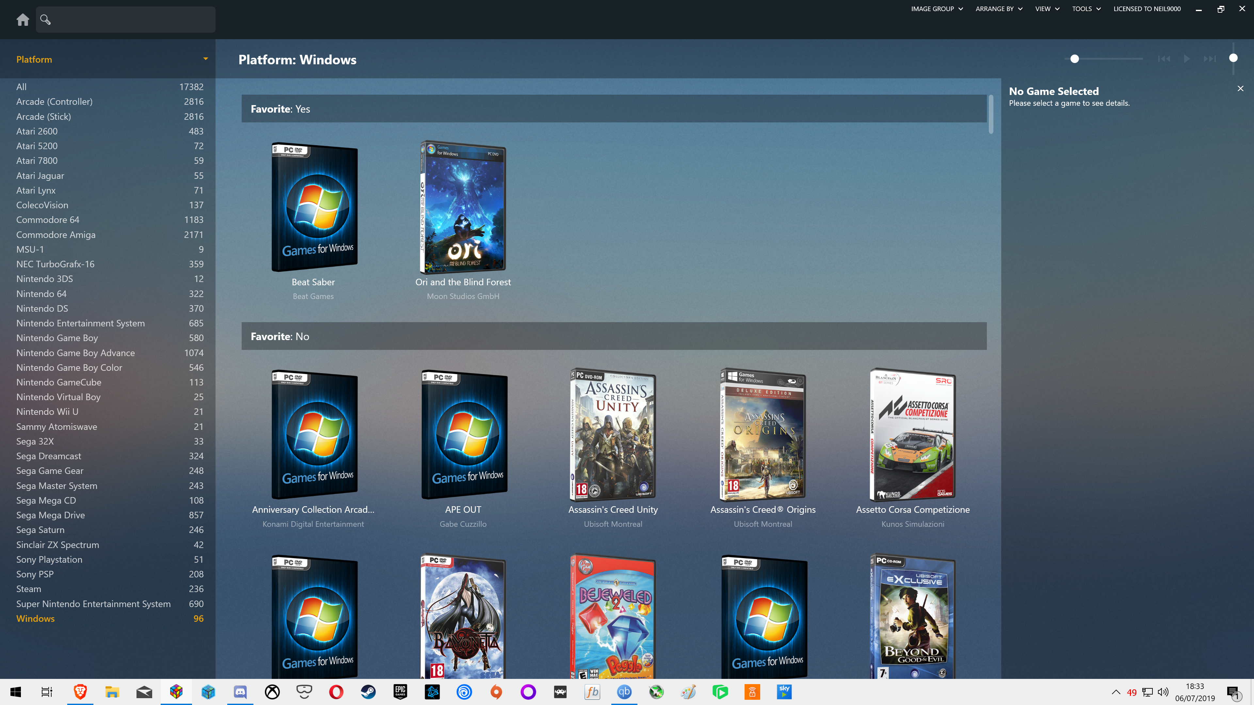Select Anniversary Collection Arcade box art
The image size is (1254, 705).
point(314,434)
